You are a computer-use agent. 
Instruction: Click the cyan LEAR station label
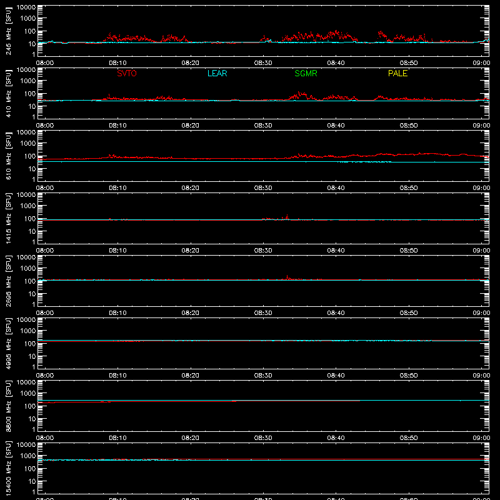217,73
